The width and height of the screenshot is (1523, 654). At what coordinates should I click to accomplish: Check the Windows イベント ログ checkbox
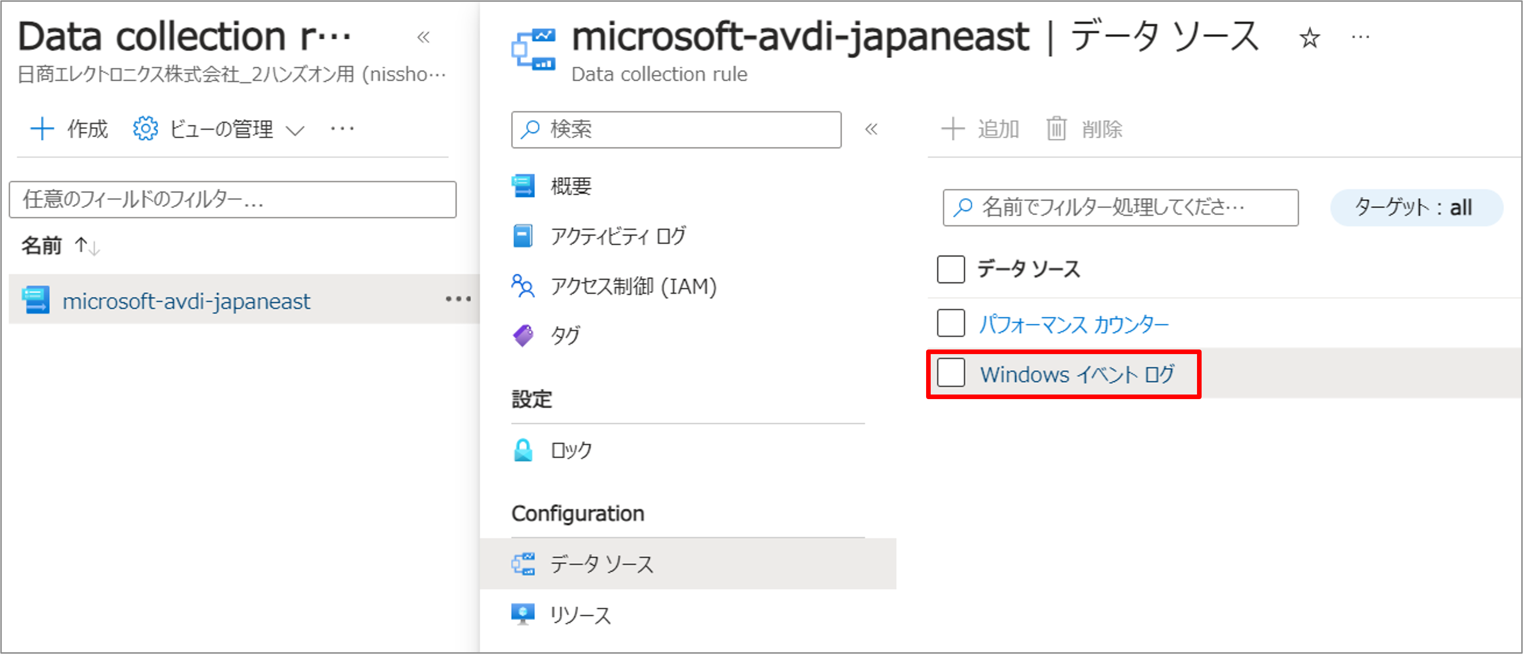(x=951, y=373)
